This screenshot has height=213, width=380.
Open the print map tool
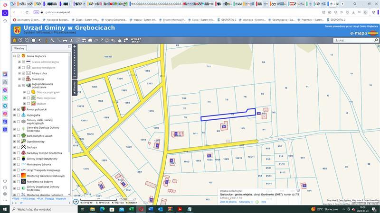click(x=84, y=41)
